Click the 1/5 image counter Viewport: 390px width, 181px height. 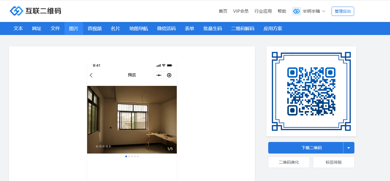[170, 149]
